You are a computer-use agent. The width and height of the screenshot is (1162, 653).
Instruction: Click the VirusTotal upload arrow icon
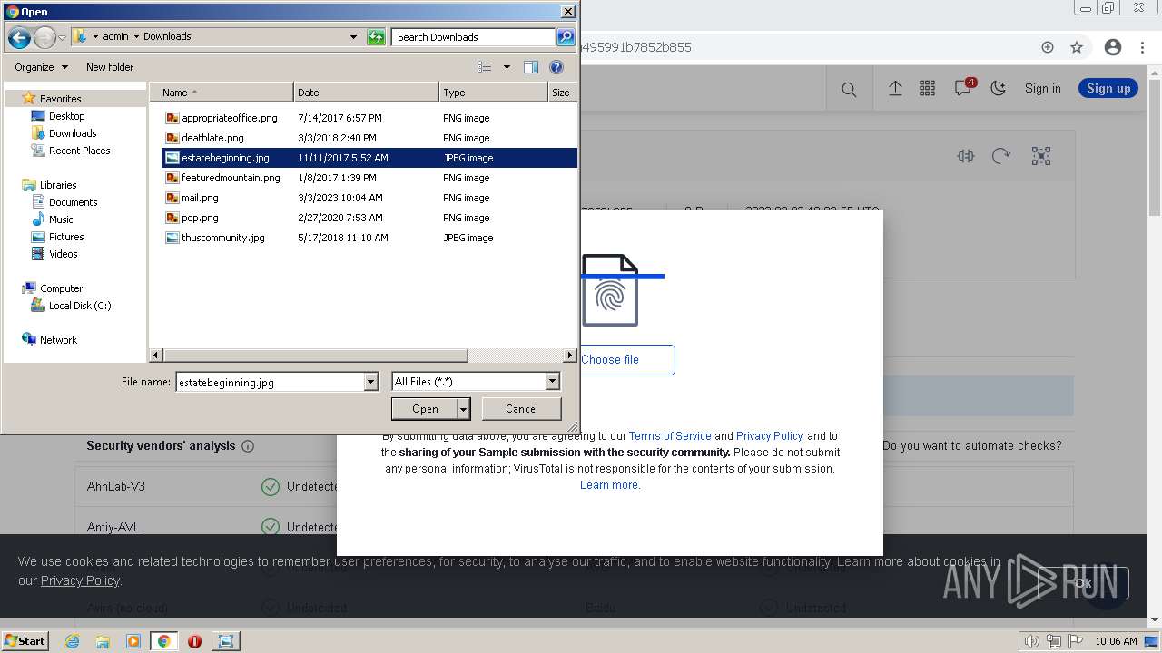(x=895, y=88)
